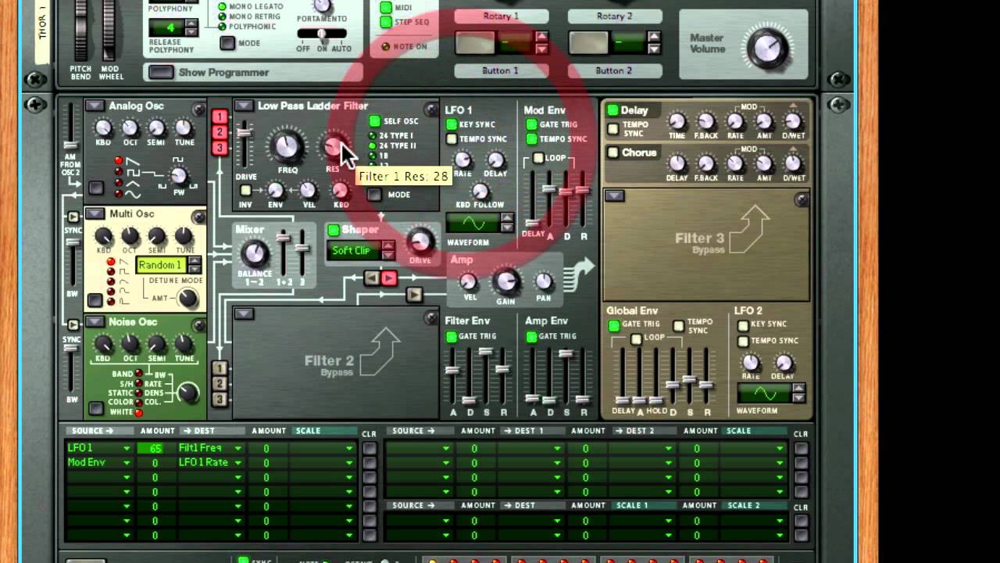This screenshot has width=1000, height=563.
Task: Open LFO1 source dropdown in mod matrix
Action: click(126, 449)
